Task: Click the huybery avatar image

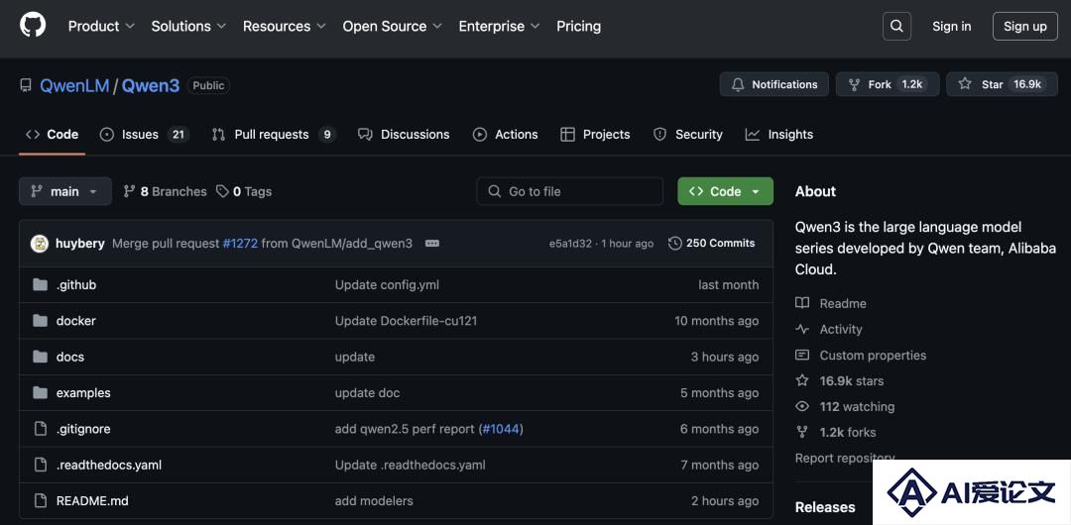Action: click(x=40, y=243)
